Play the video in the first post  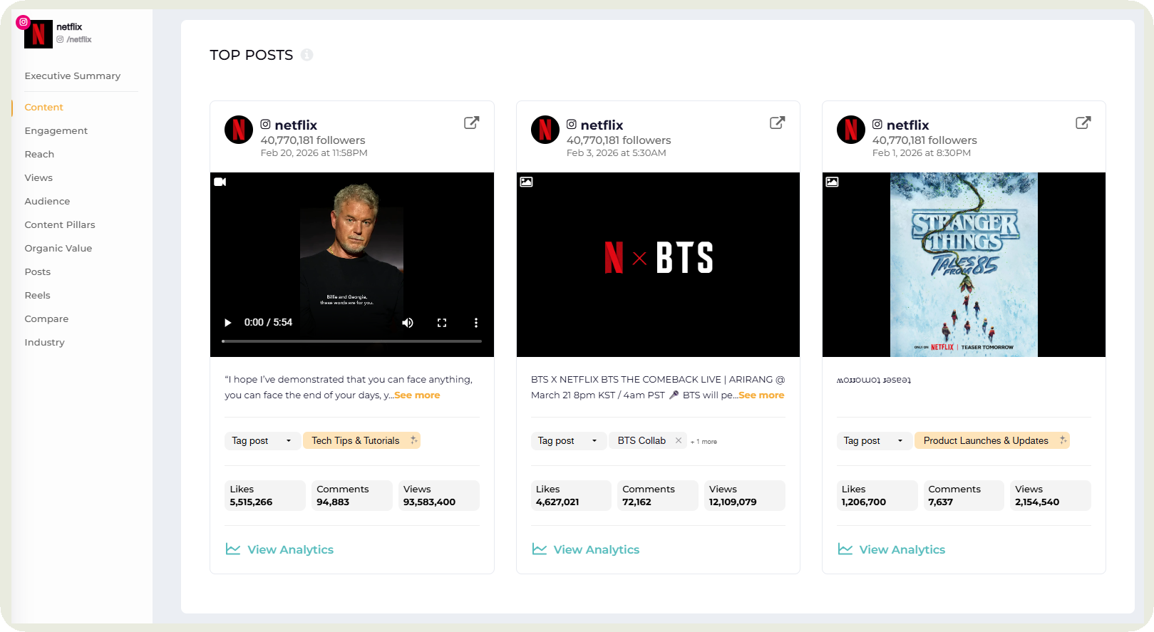pyautogui.click(x=228, y=323)
